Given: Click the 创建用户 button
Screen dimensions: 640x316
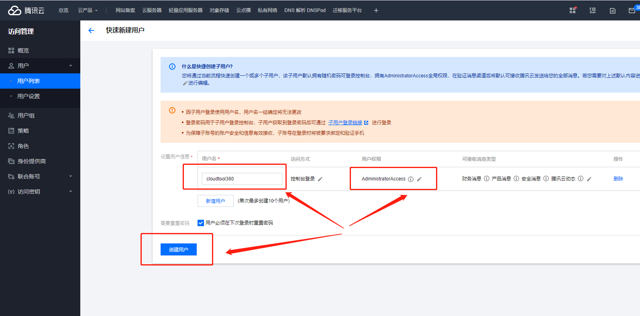Looking at the screenshot, I should click(x=179, y=249).
